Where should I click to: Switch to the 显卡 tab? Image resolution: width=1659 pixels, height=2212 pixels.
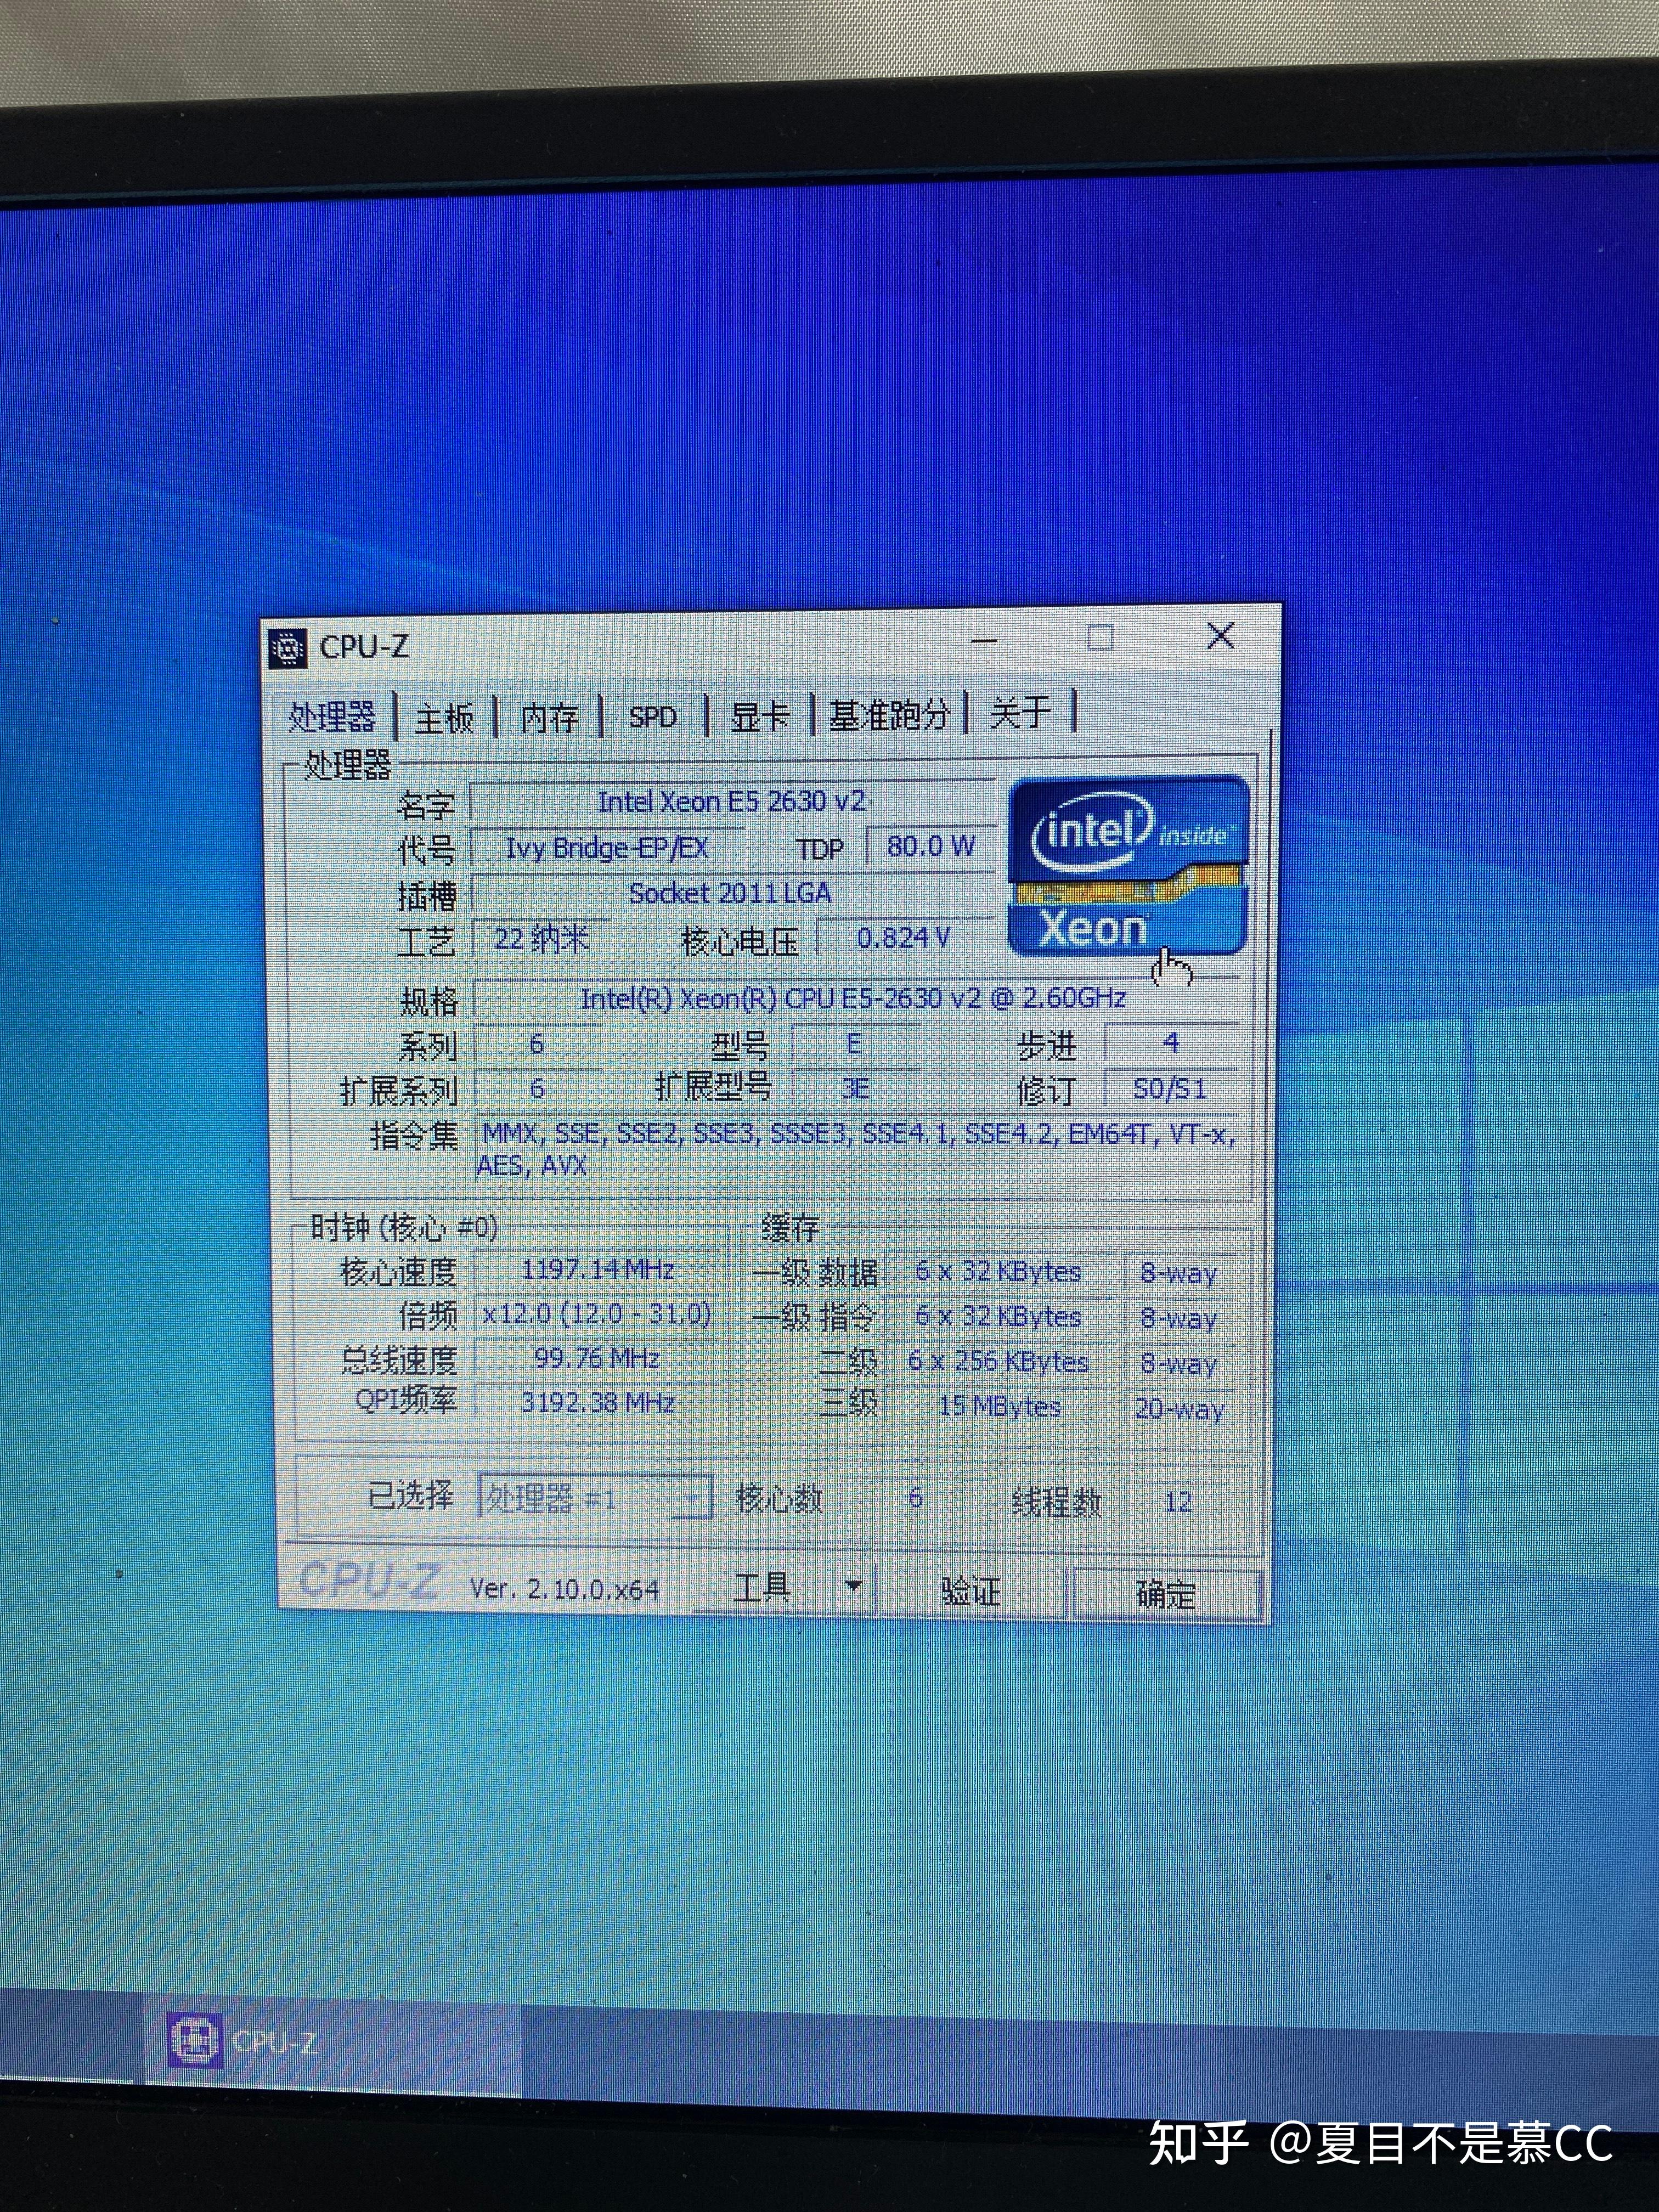(759, 715)
